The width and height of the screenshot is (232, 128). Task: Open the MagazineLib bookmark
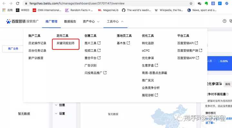pyautogui.click(x=108, y=10)
